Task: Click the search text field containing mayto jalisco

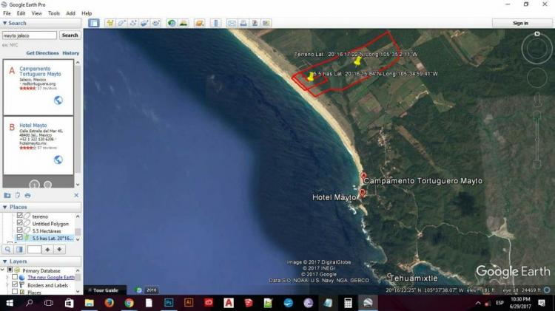Action: [x=30, y=35]
